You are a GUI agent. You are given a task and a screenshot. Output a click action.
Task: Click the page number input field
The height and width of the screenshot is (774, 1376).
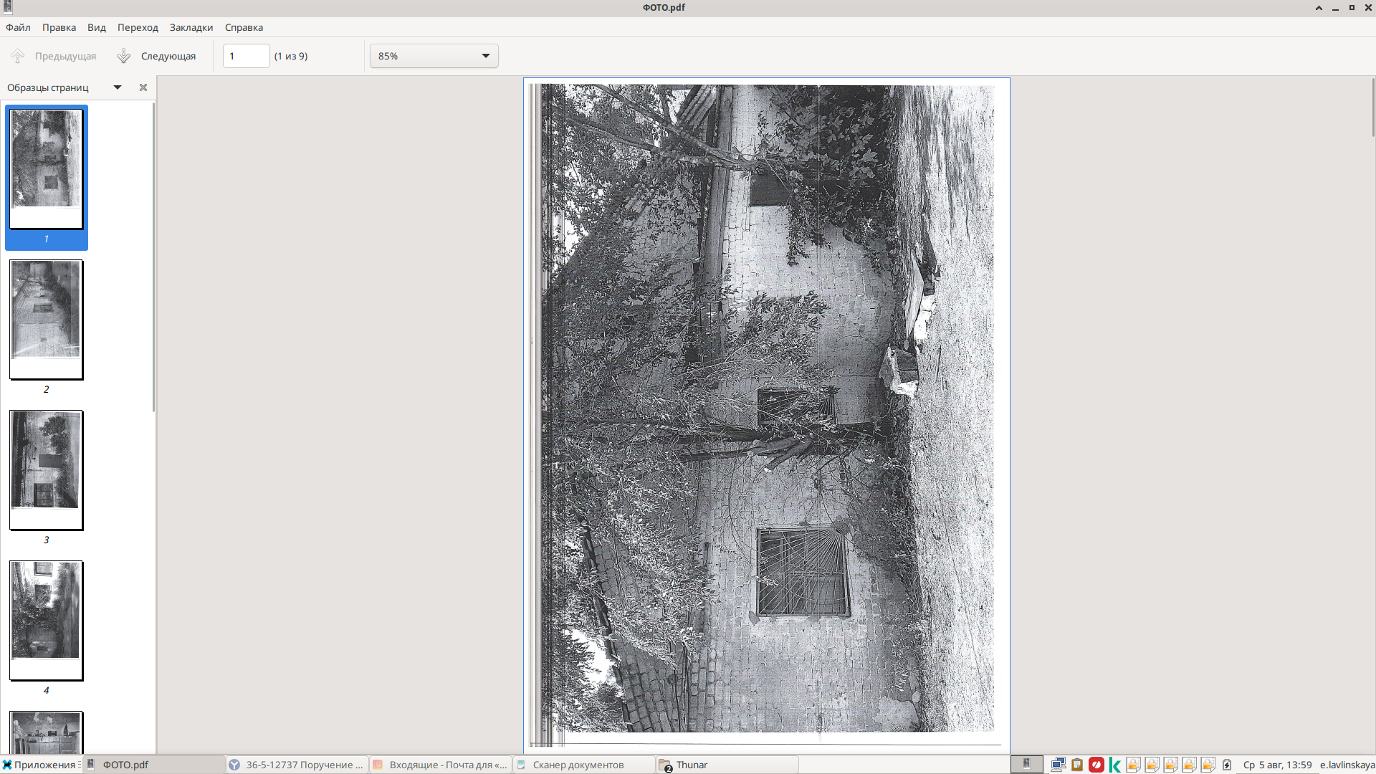[x=246, y=56]
